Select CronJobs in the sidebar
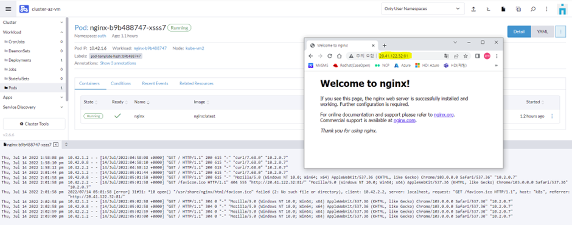This screenshot has height=225, width=572. pos(33,41)
